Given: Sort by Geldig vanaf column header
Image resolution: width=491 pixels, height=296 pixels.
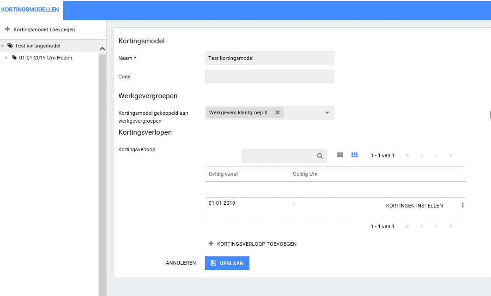Looking at the screenshot, I should tap(224, 174).
